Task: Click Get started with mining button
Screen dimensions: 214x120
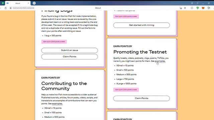Action: [141, 25]
